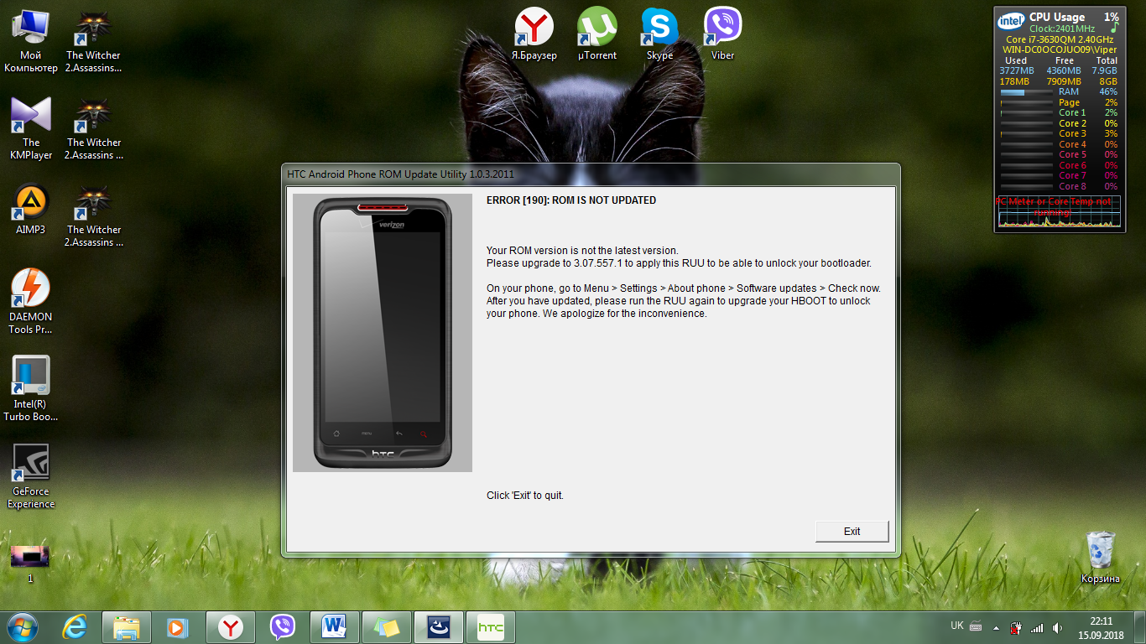Click the battery power tray icon
This screenshot has width=1146, height=644.
click(1017, 627)
